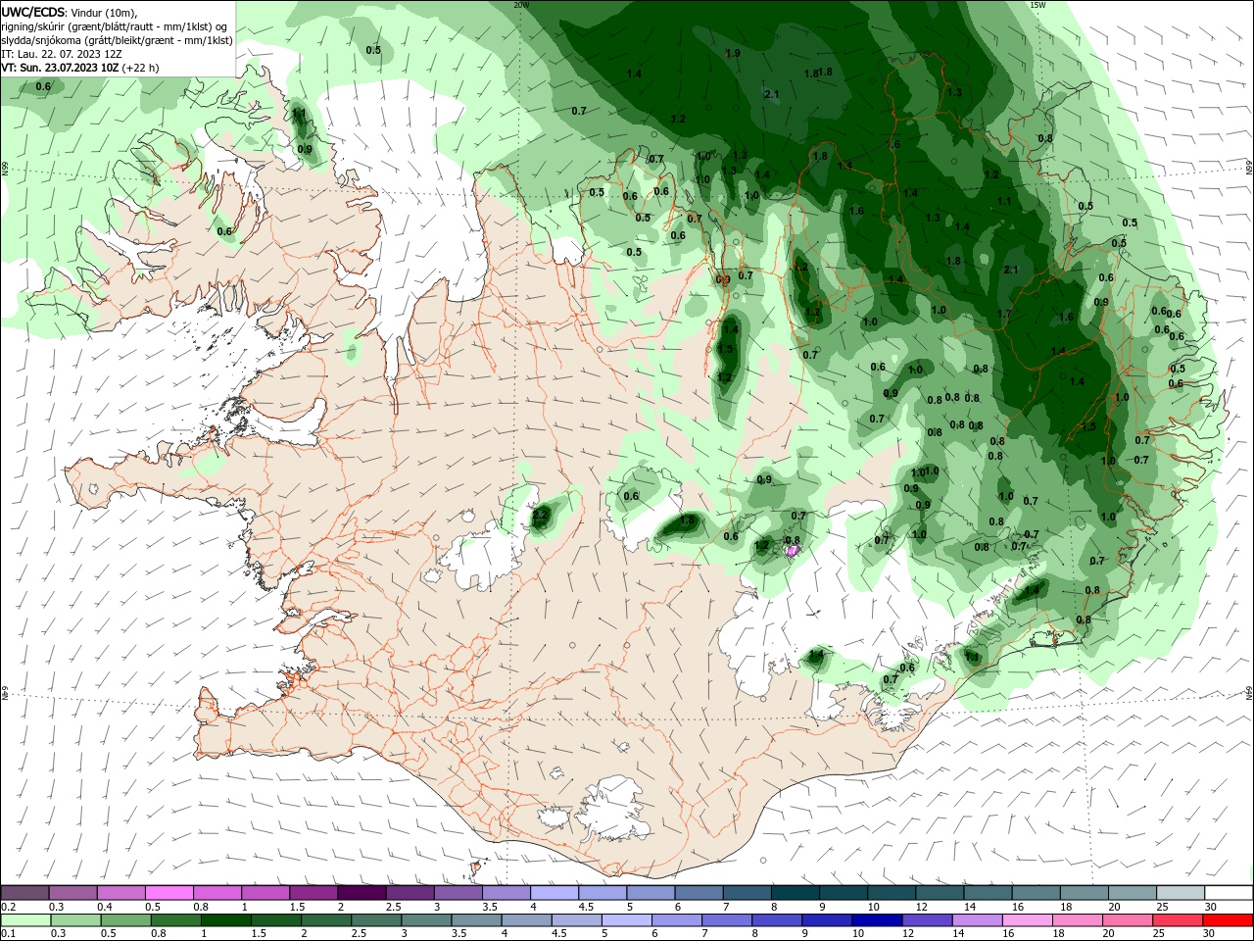This screenshot has width=1254, height=941.
Task: Select the 0.8 green swatch in the rain legend
Action: point(175,920)
